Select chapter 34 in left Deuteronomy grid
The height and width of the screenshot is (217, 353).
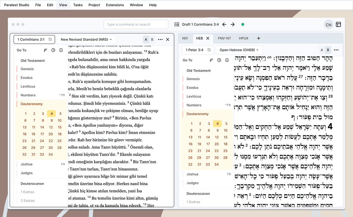point(50,155)
